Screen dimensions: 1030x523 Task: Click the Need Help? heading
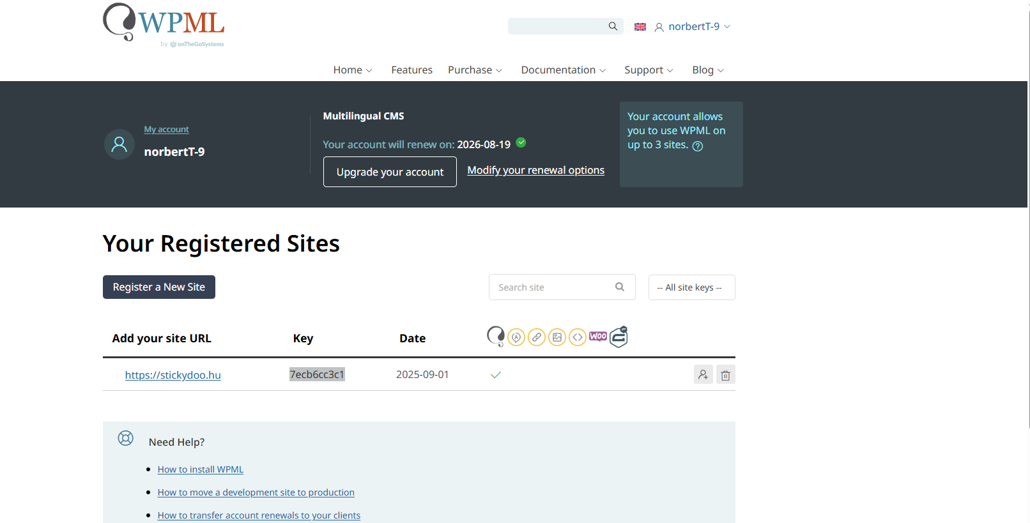click(x=177, y=442)
